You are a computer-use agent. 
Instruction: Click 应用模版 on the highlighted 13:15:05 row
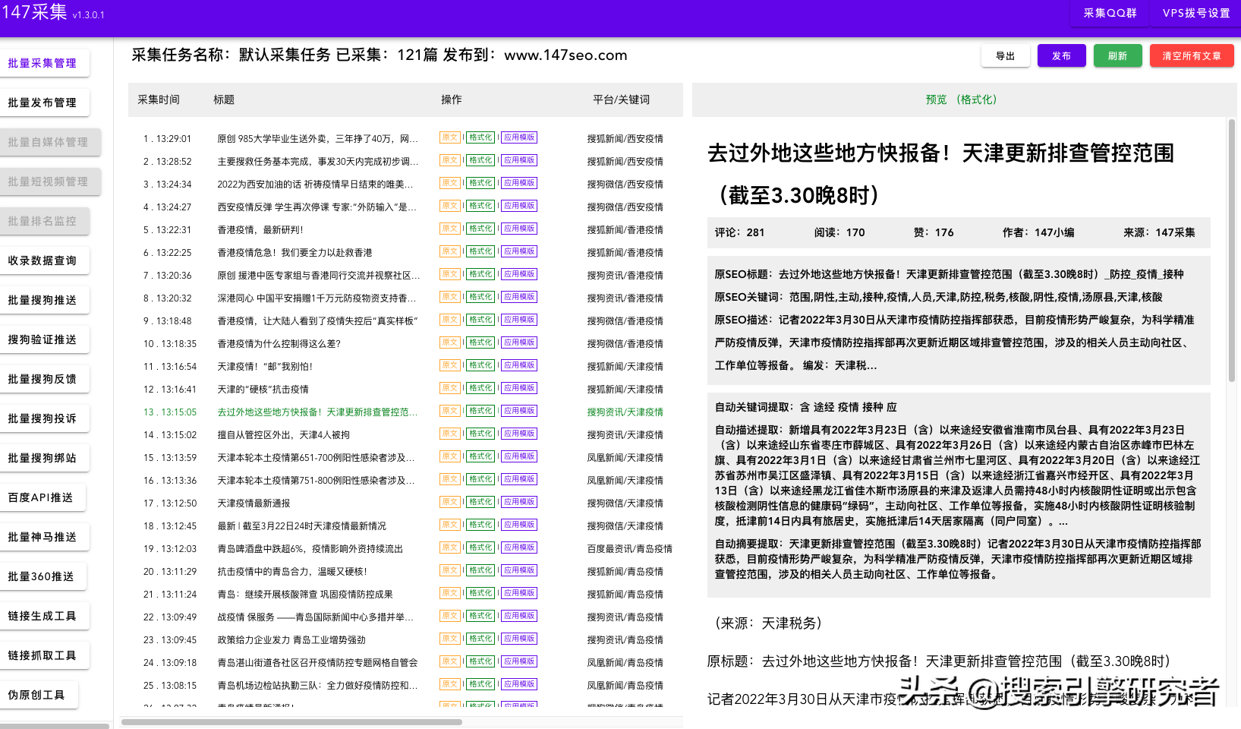[519, 411]
